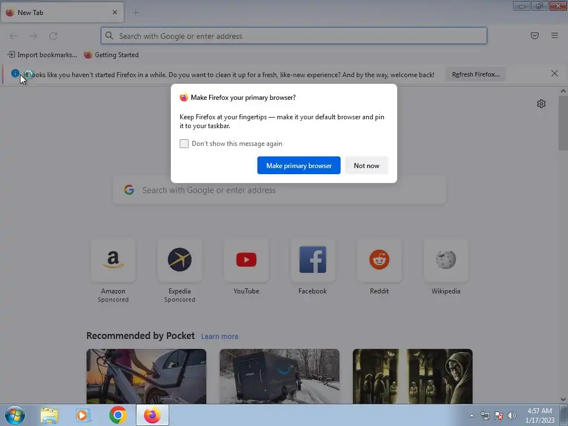
Task: Click scrollbar up arrow
Action: [563, 91]
